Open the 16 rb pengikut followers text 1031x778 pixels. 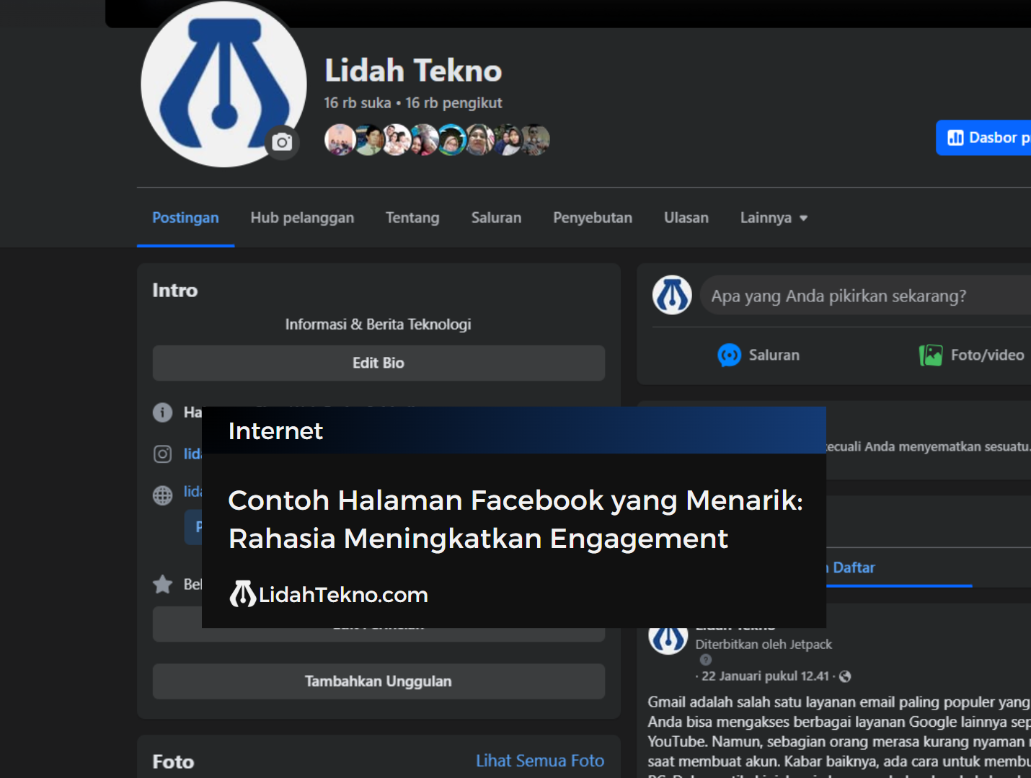click(x=453, y=103)
